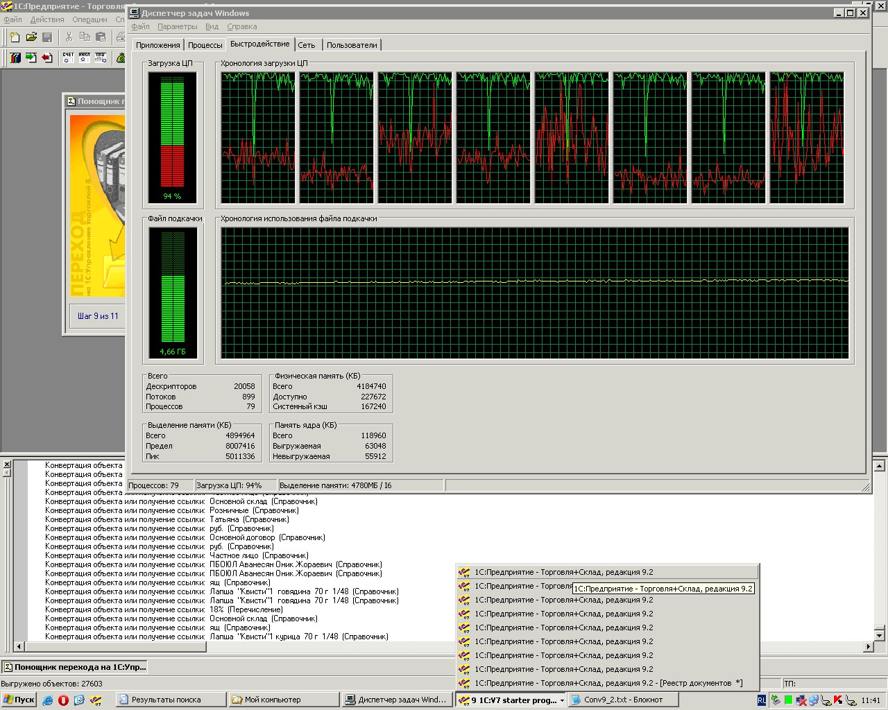
Task: Click the Cut scissors toolbar icon
Action: [68, 37]
